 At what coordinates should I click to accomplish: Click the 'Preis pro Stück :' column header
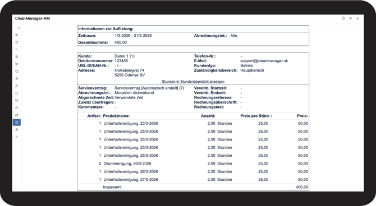point(256,116)
